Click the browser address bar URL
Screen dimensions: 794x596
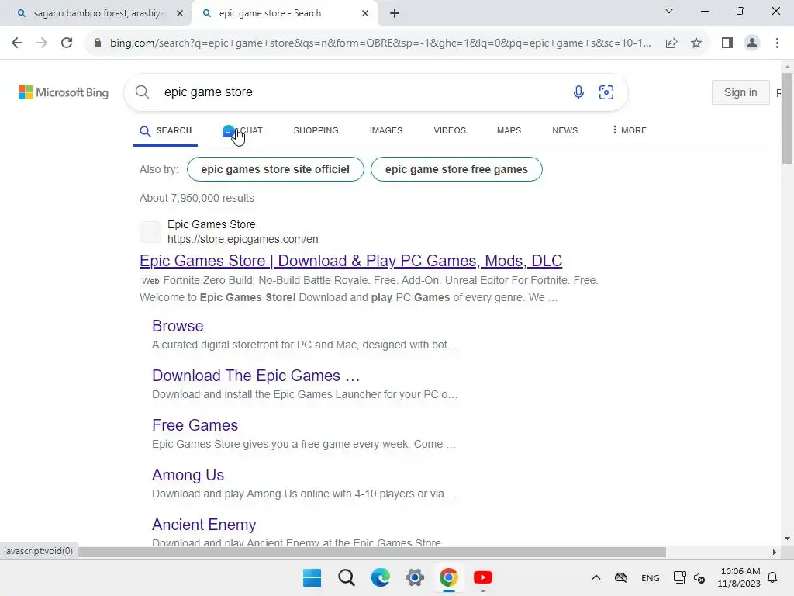380,43
